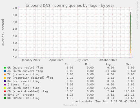The width and height of the screenshot is (140, 108).
Task: Click the 'Max:' column header
Action: (x=129, y=64)
